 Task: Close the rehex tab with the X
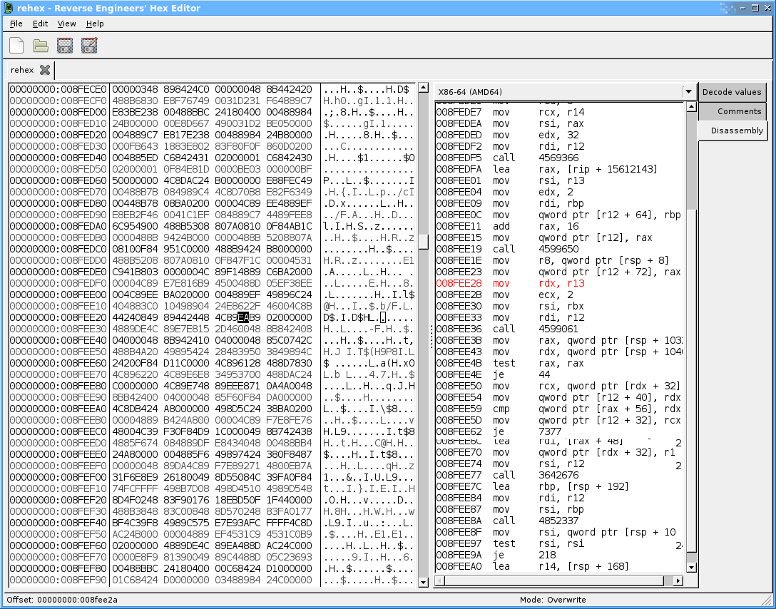click(x=45, y=70)
